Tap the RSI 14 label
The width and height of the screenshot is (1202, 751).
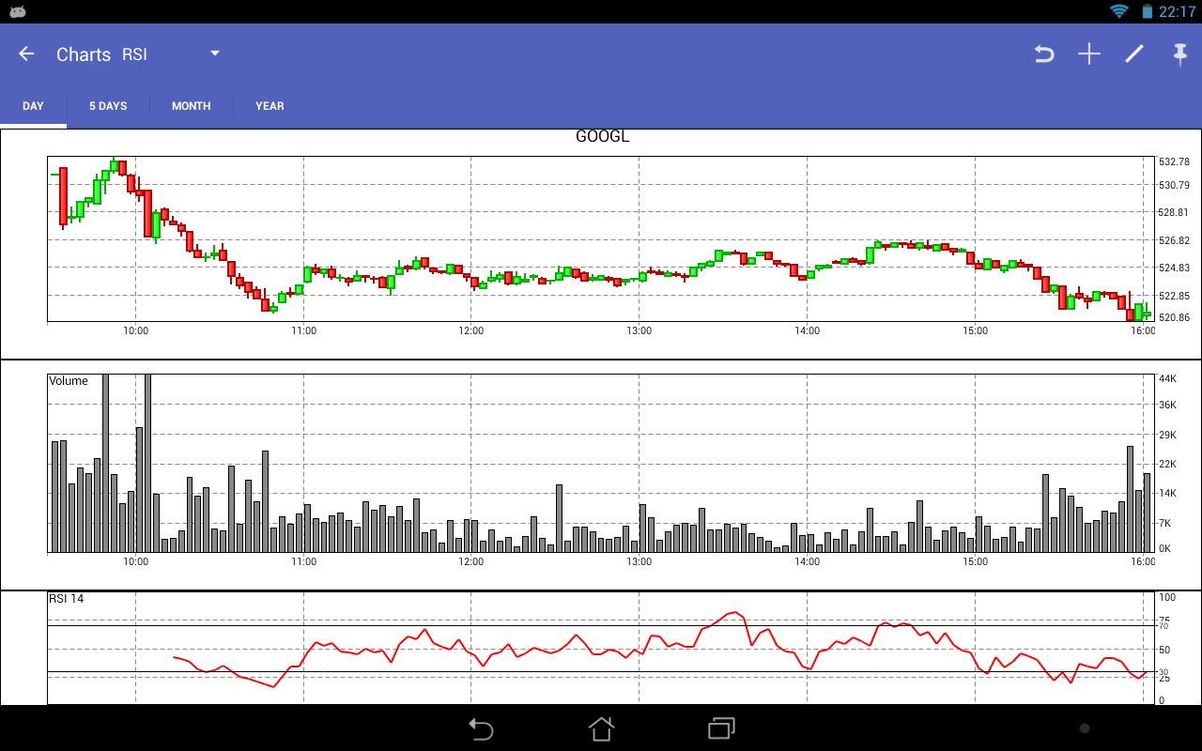(x=66, y=598)
